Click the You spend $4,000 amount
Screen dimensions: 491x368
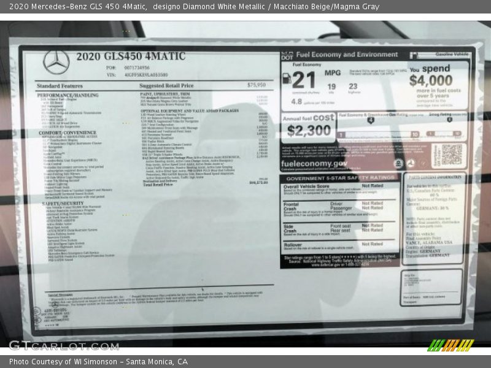431,81
